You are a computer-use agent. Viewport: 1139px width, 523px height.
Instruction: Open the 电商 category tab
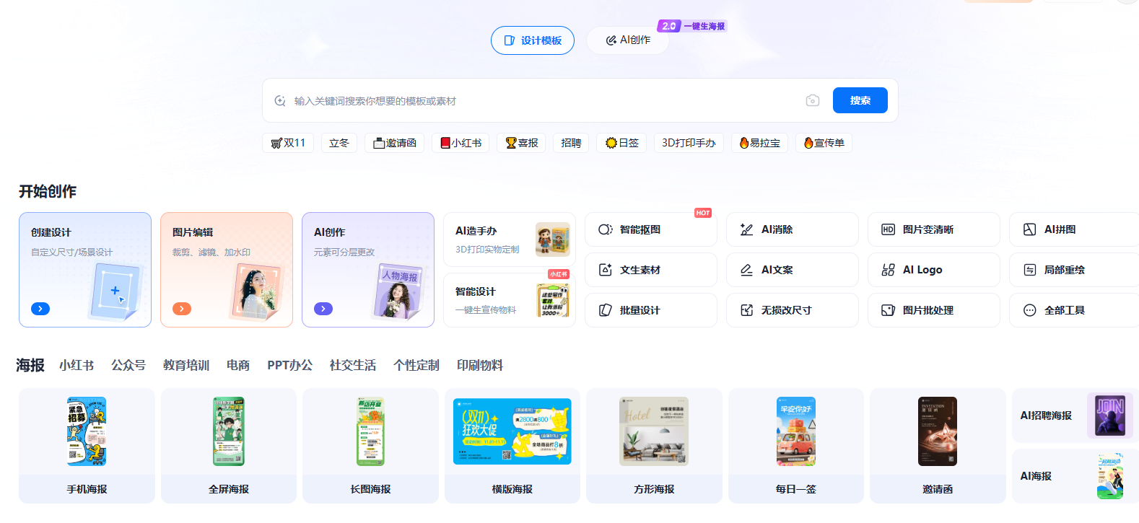[237, 365]
